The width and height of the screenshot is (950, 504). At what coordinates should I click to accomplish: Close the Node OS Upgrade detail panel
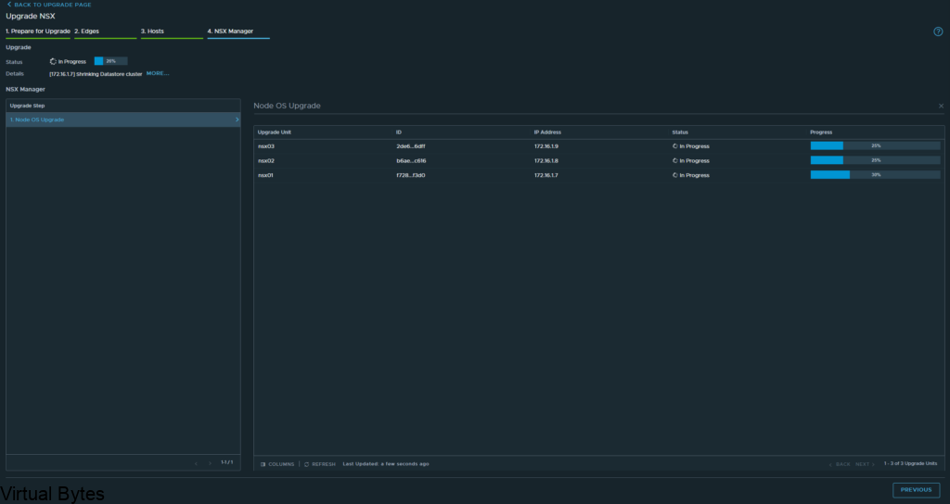pyautogui.click(x=941, y=106)
